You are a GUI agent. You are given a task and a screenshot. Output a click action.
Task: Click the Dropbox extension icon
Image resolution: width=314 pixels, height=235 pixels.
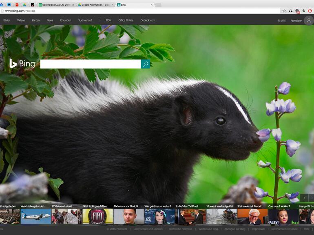tap(291, 11)
